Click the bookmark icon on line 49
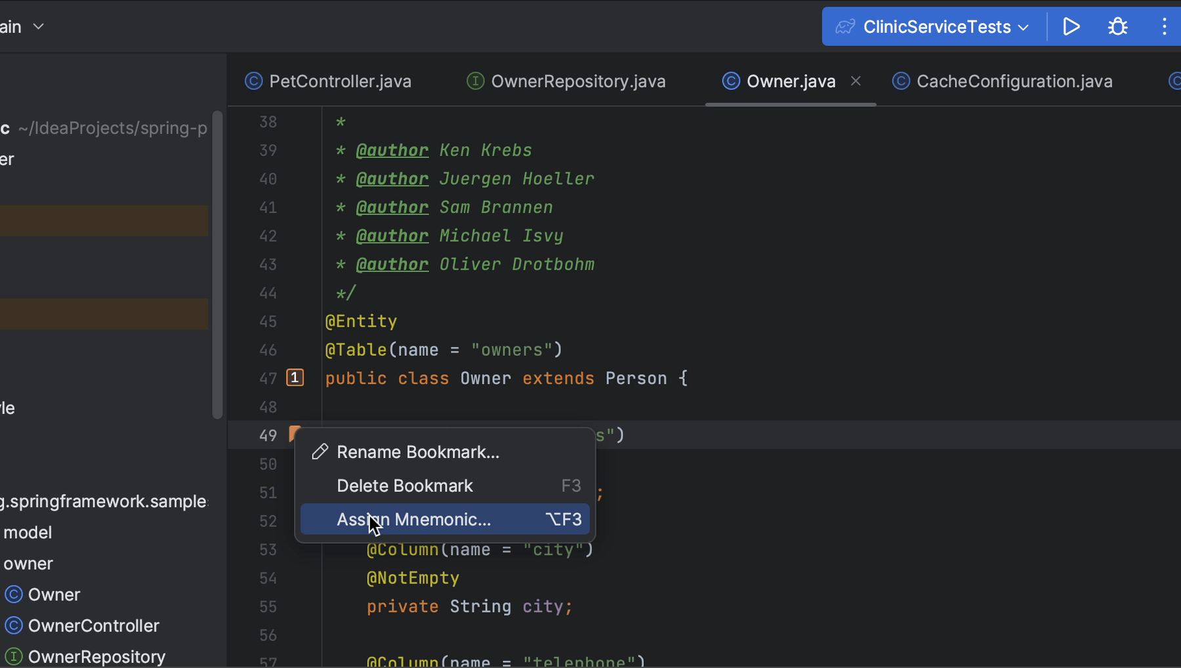Viewport: 1181px width, 668px height. (294, 432)
